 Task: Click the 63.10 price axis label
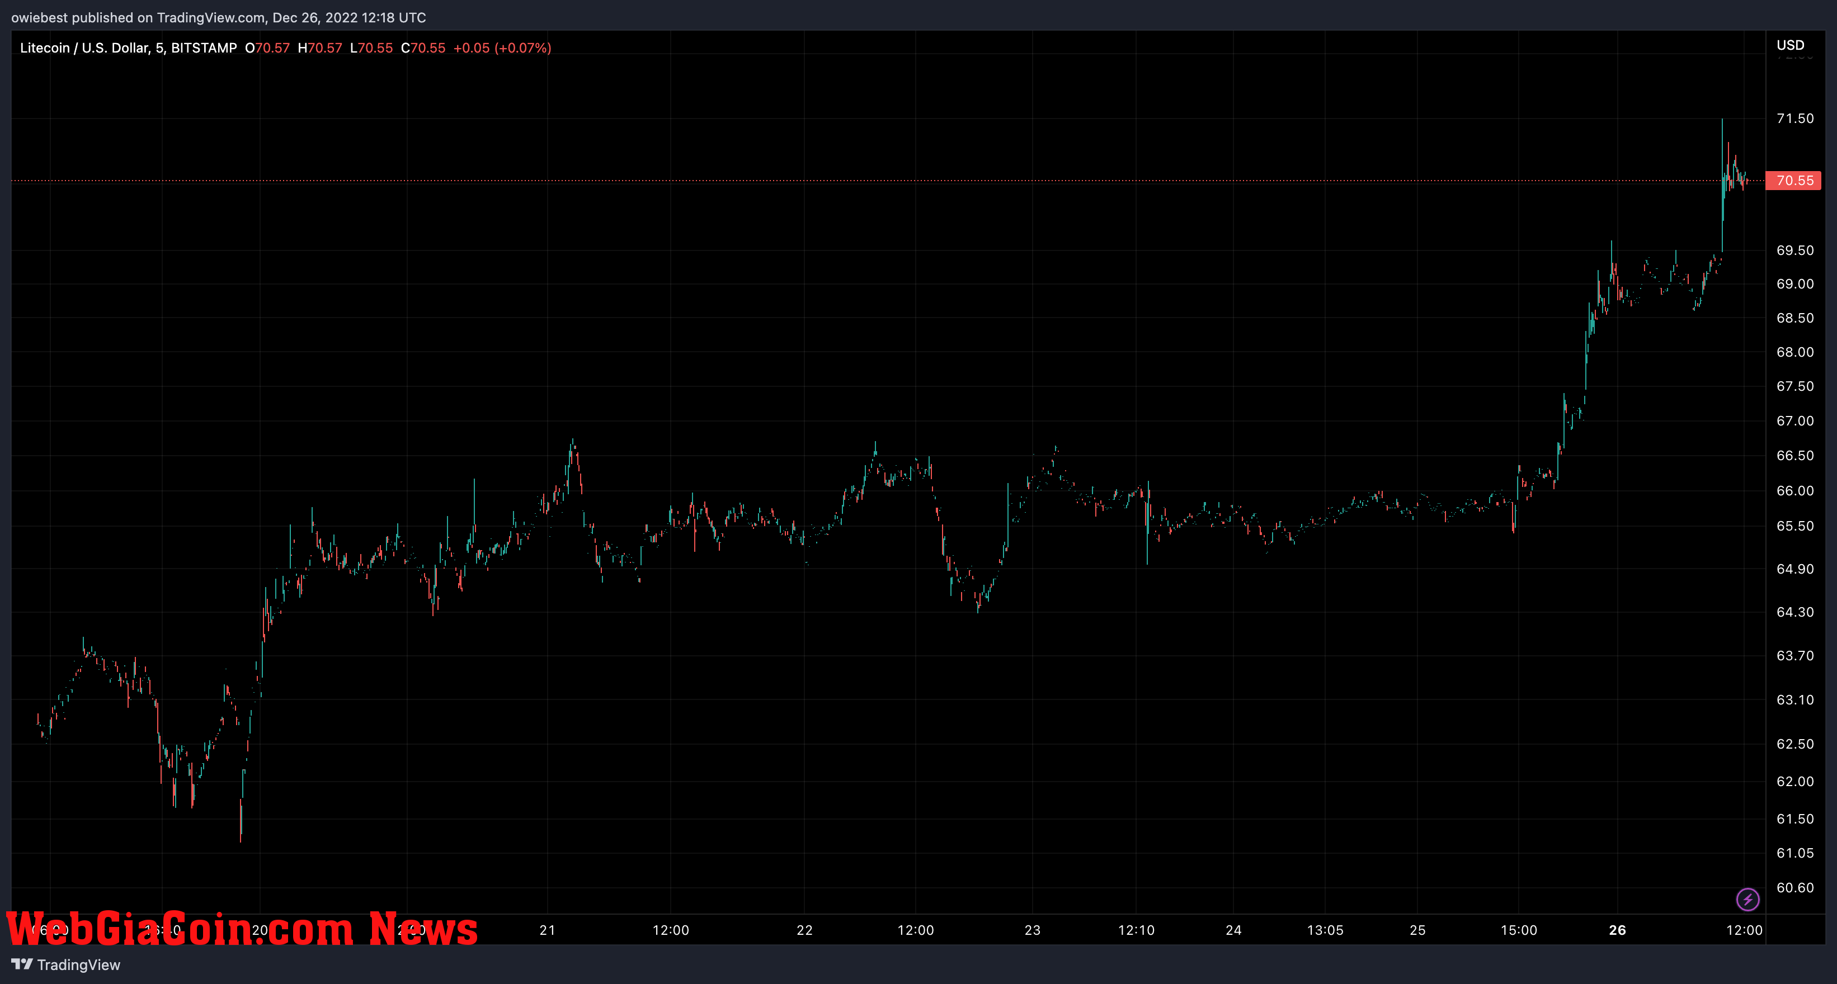(1795, 699)
